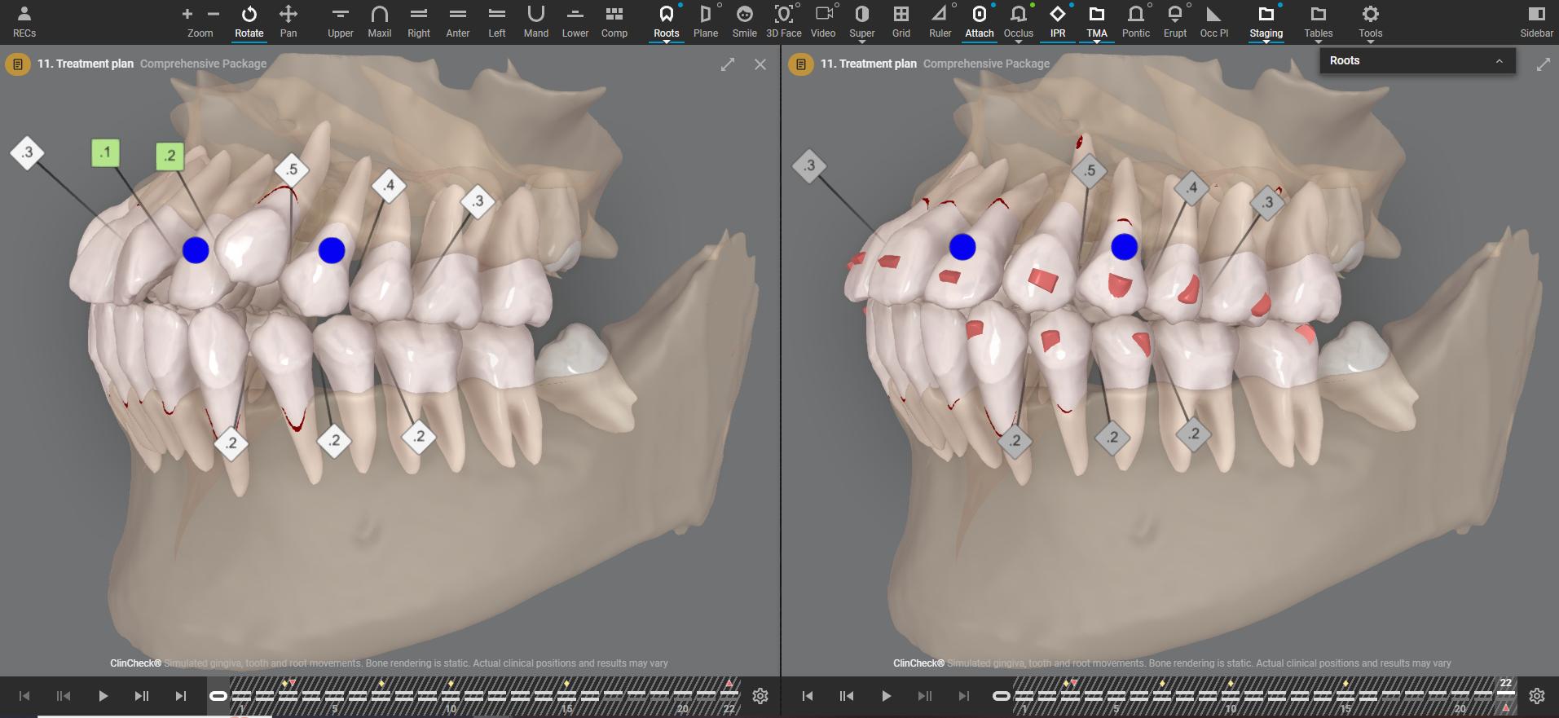The width and height of the screenshot is (1559, 718).
Task: Play the left treatment animation
Action: 103,696
